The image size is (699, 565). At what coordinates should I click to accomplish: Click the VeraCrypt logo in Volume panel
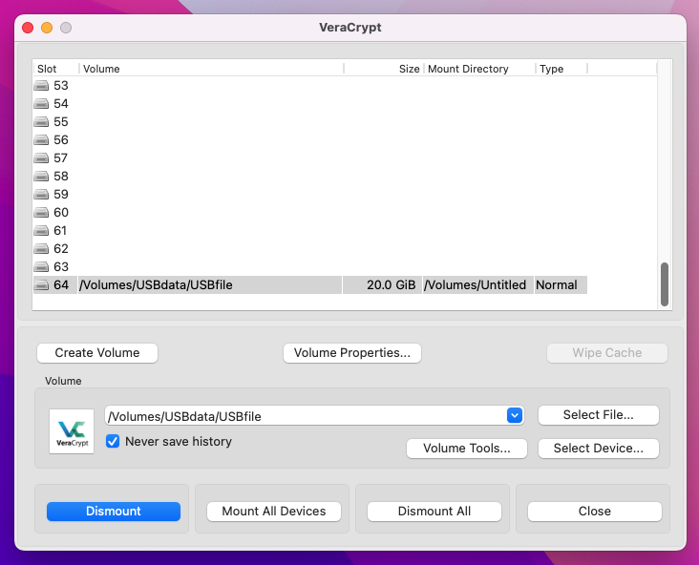[x=72, y=431]
